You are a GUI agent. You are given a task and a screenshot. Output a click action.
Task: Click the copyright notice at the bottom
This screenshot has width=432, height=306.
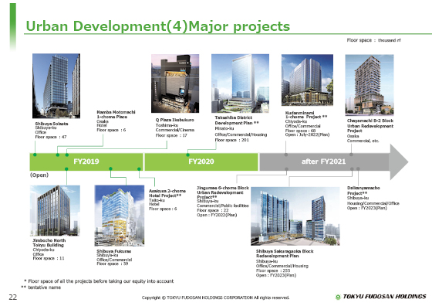pyautogui.click(x=215, y=297)
